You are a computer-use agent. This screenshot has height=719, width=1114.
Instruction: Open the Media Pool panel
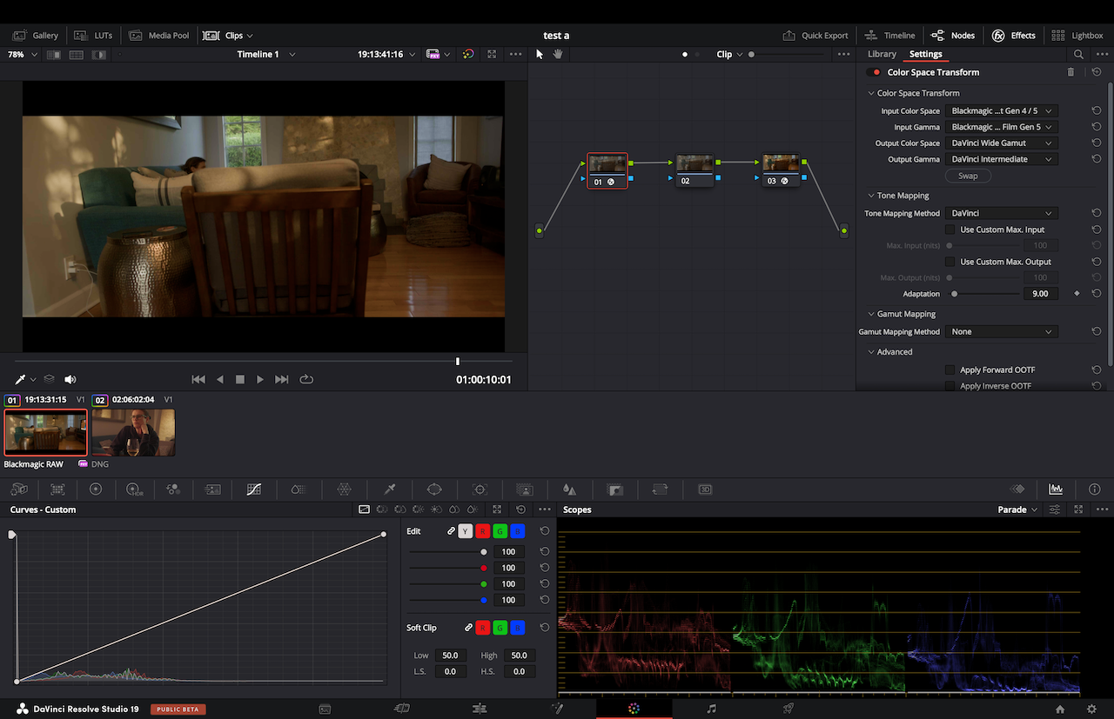point(158,36)
